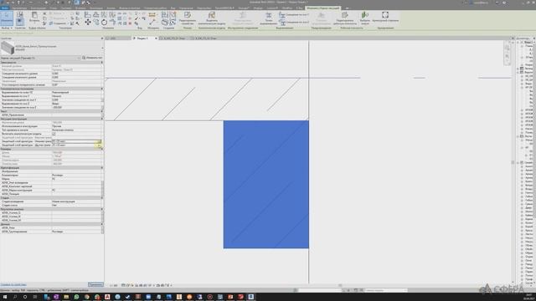
Task: Open the Файл ribbon tab
Action: point(5,8)
